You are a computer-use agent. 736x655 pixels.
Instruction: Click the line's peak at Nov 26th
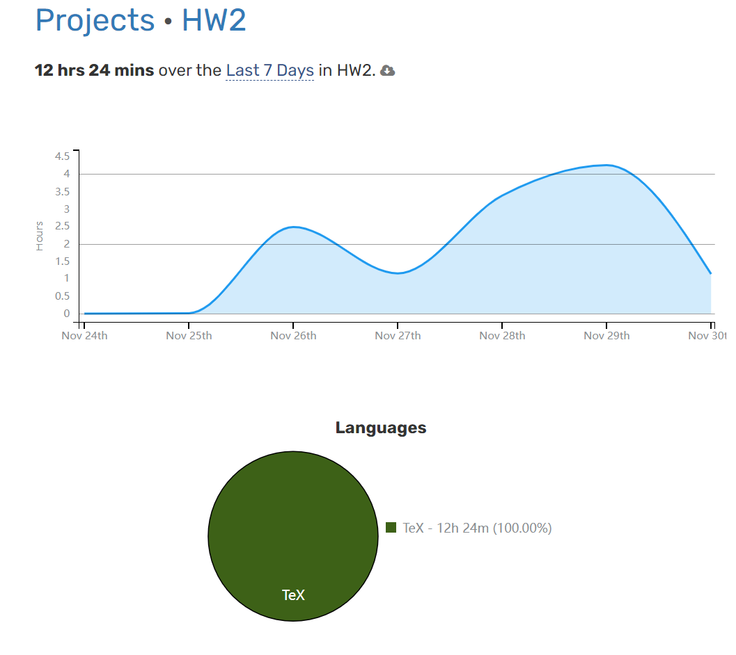tap(293, 227)
